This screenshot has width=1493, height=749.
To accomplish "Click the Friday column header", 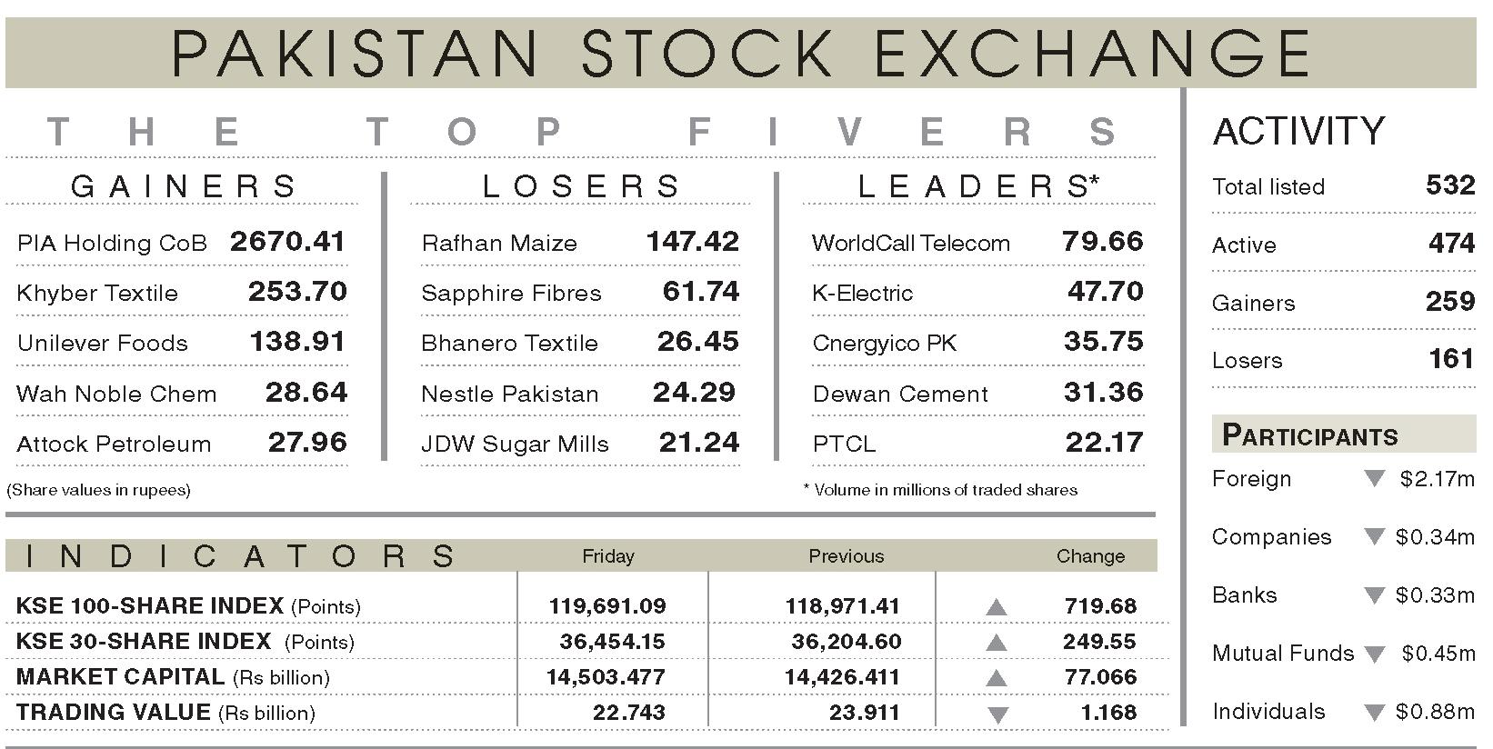I will tap(608, 556).
